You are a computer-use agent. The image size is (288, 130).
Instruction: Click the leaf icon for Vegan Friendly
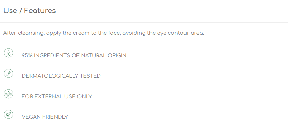click(x=9, y=114)
